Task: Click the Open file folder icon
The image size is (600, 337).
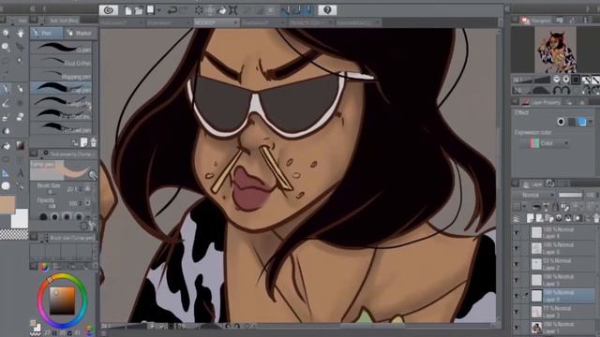Action: 139,10
